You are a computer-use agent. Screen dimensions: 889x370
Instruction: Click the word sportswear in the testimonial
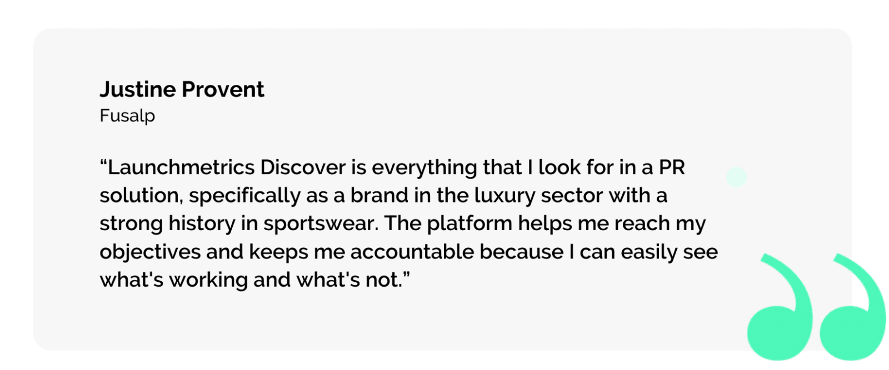320,224
